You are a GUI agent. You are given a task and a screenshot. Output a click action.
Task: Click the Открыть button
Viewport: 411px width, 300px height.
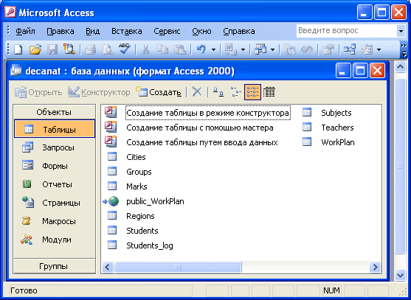(38, 92)
